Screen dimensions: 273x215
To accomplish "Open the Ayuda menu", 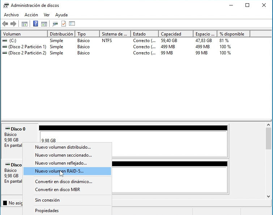I will click(61, 15).
